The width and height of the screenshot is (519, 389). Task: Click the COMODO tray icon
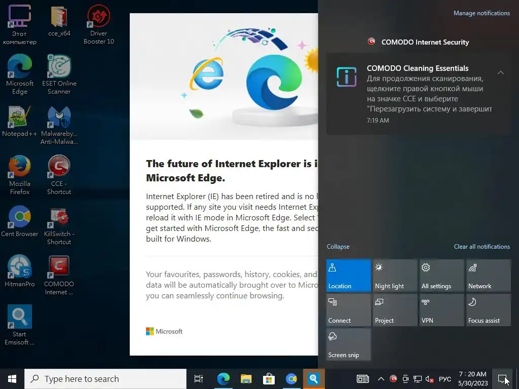[x=393, y=379]
